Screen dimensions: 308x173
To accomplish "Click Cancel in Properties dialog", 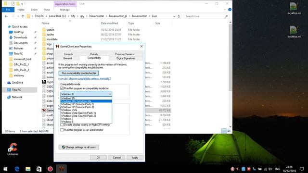I will click(116, 158).
